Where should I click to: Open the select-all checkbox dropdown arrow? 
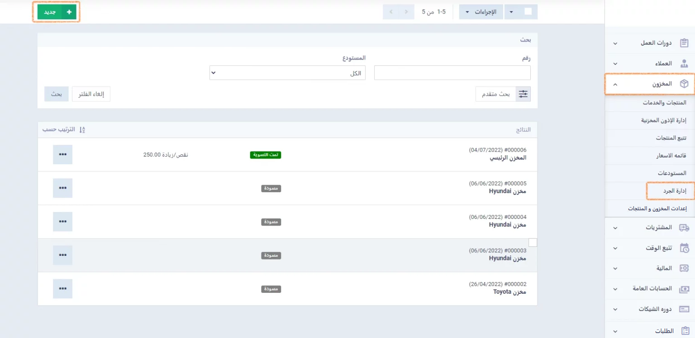click(x=511, y=12)
